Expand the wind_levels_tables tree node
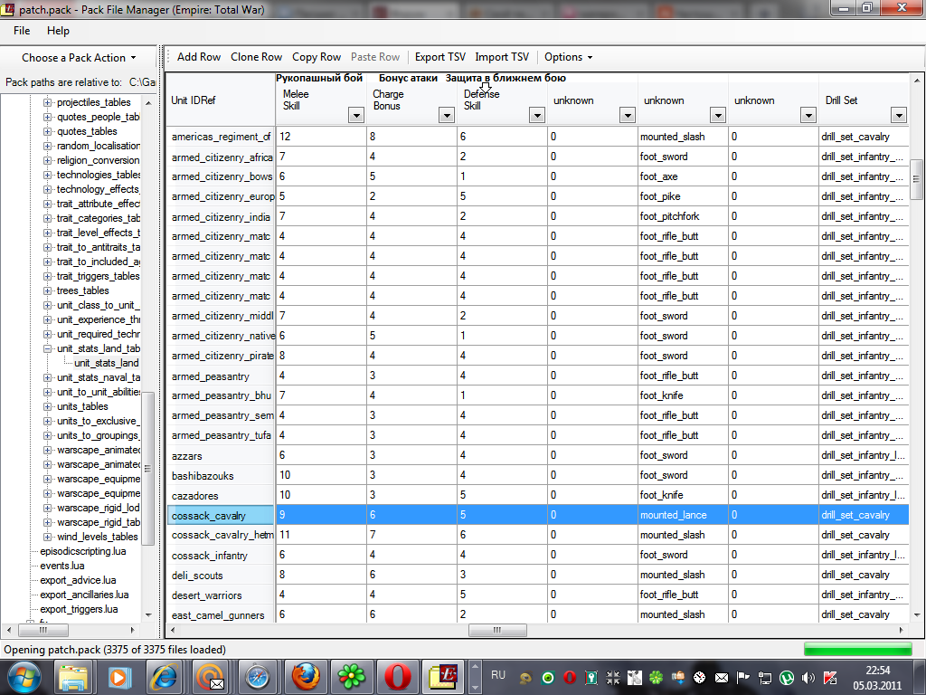926x695 pixels. (47, 537)
